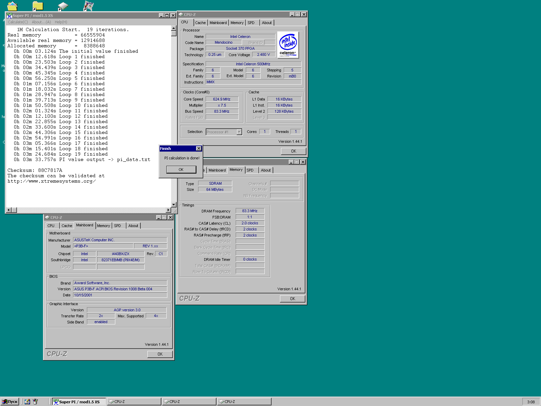This screenshot has height=406, width=541.
Task: Open the Start (Пуск) button
Action: coord(9,402)
